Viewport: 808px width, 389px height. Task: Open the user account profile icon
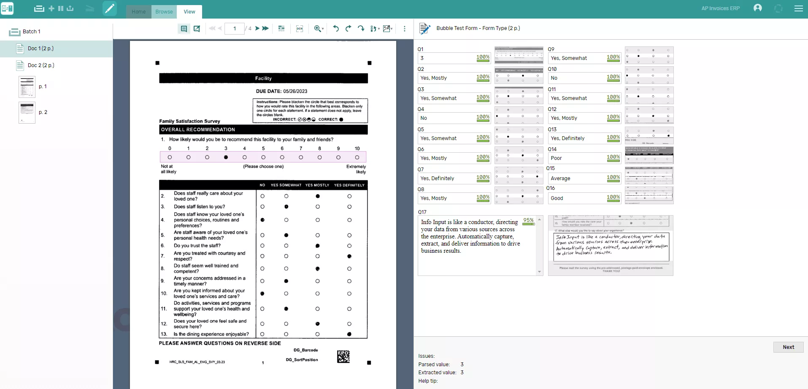(x=758, y=8)
